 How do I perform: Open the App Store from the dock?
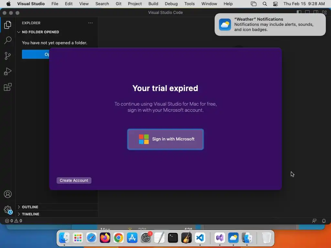[x=132, y=238]
